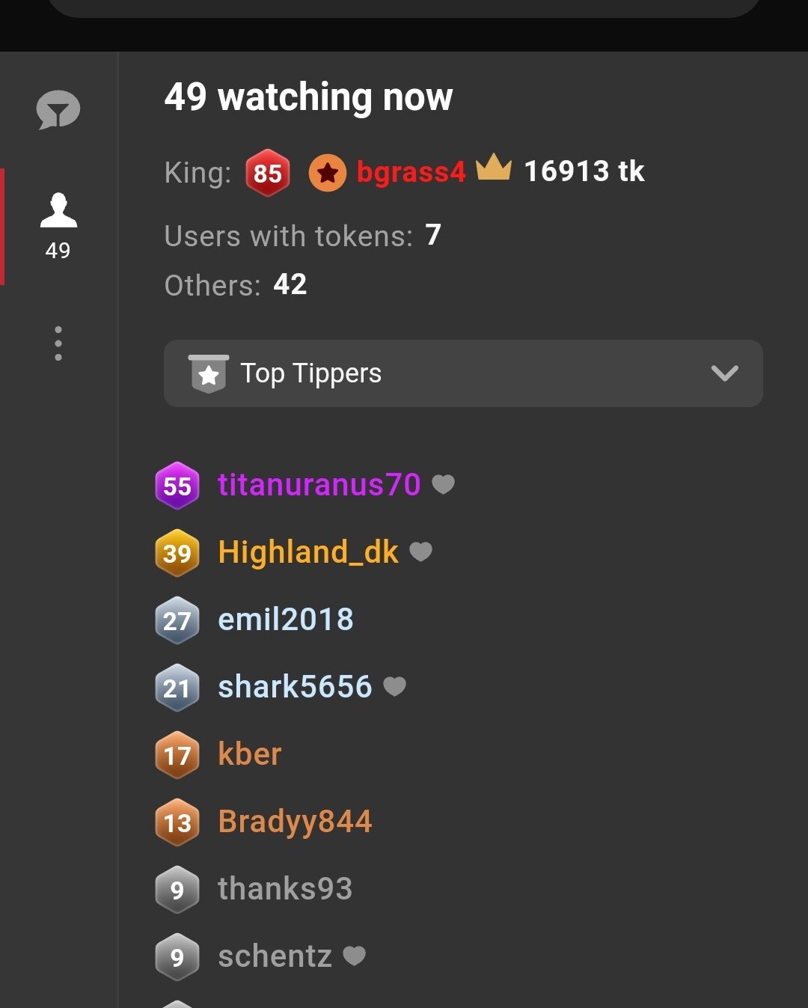Screen dimensions: 808x1008
Task: Select Bradyy844 in the viewers list
Action: [x=295, y=822]
